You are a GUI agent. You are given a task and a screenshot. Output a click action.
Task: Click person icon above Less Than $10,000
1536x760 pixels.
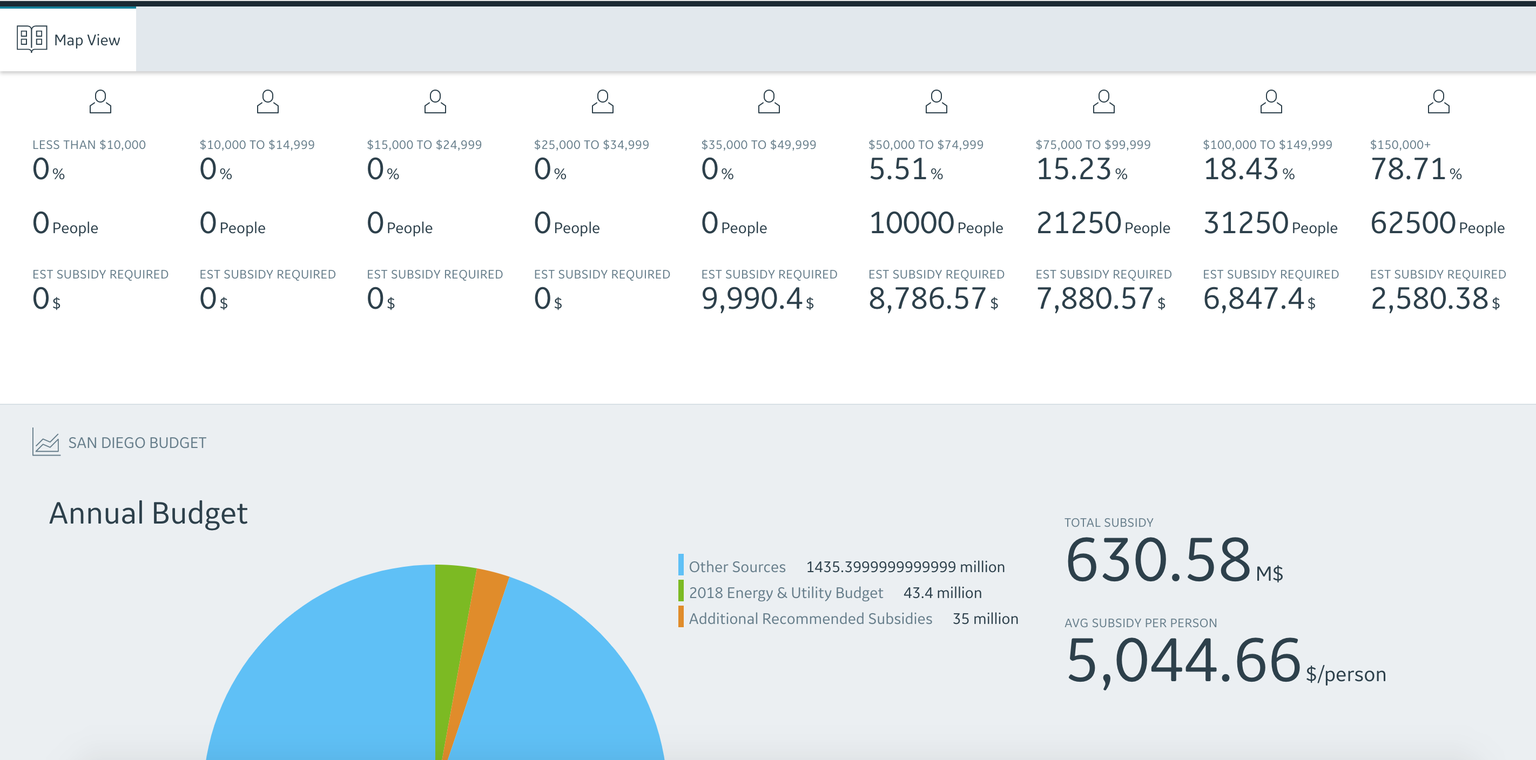point(100,102)
